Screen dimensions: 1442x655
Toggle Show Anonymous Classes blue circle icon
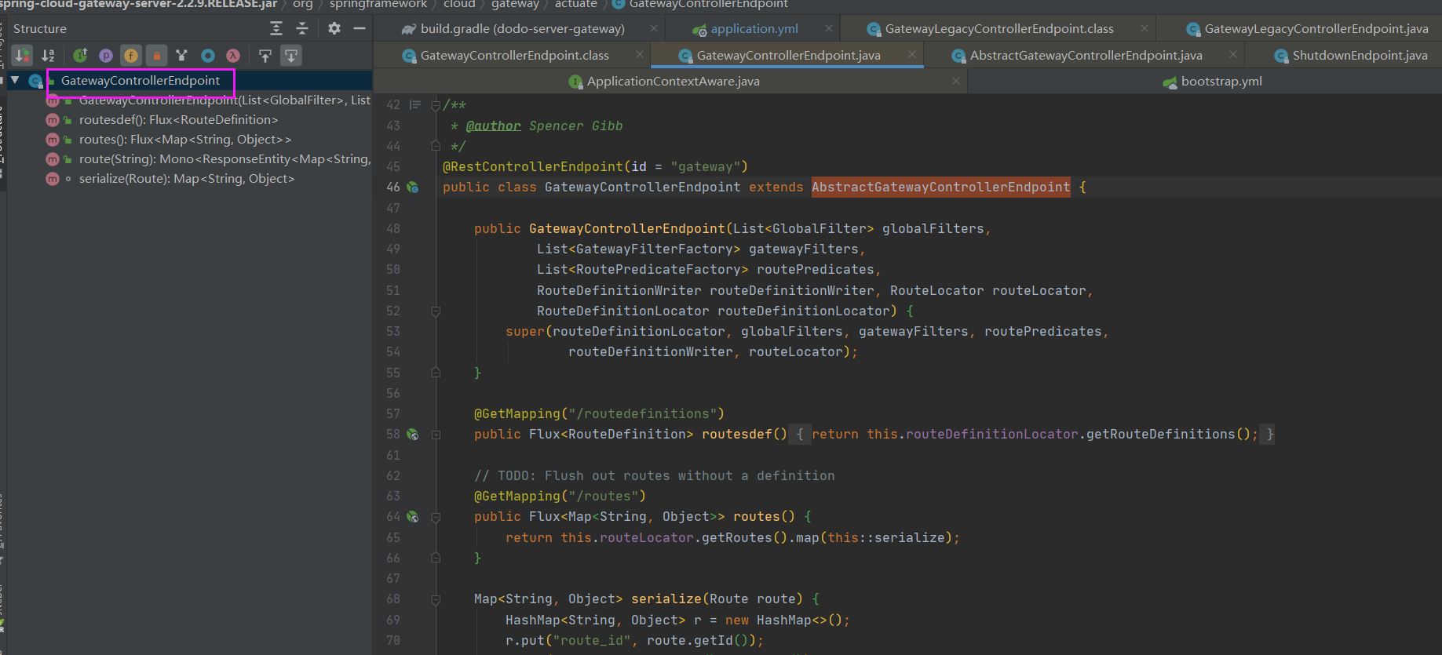coord(207,56)
